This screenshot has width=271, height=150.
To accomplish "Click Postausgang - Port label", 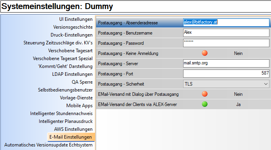I will pyautogui.click(x=115, y=74).
